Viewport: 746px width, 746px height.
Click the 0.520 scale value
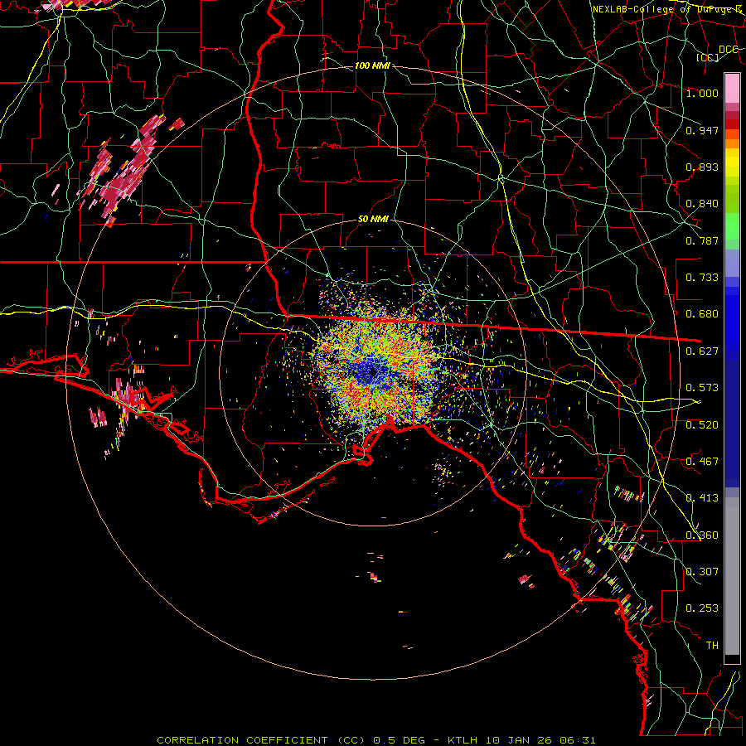pyautogui.click(x=702, y=424)
